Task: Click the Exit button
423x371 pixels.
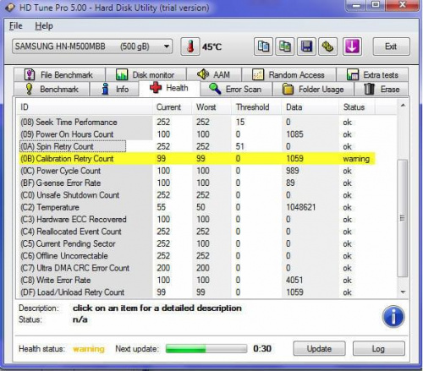Action: 391,46
